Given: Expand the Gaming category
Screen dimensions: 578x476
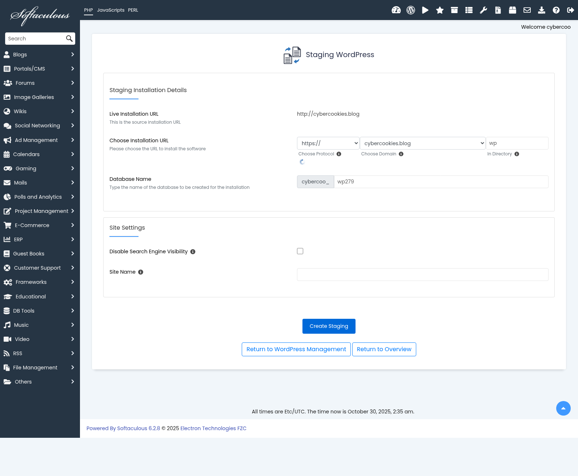Looking at the screenshot, I should pos(40,168).
